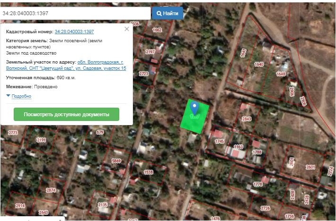The height and width of the screenshot is (221, 336).
Task: Select parcel 1662 on the map
Action: [x=157, y=29]
